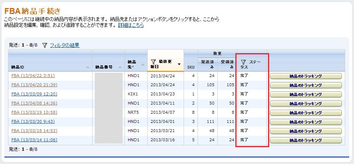Sort by 納品ID using its arrow icon
Screen dimensions: 354x164
(87, 67)
